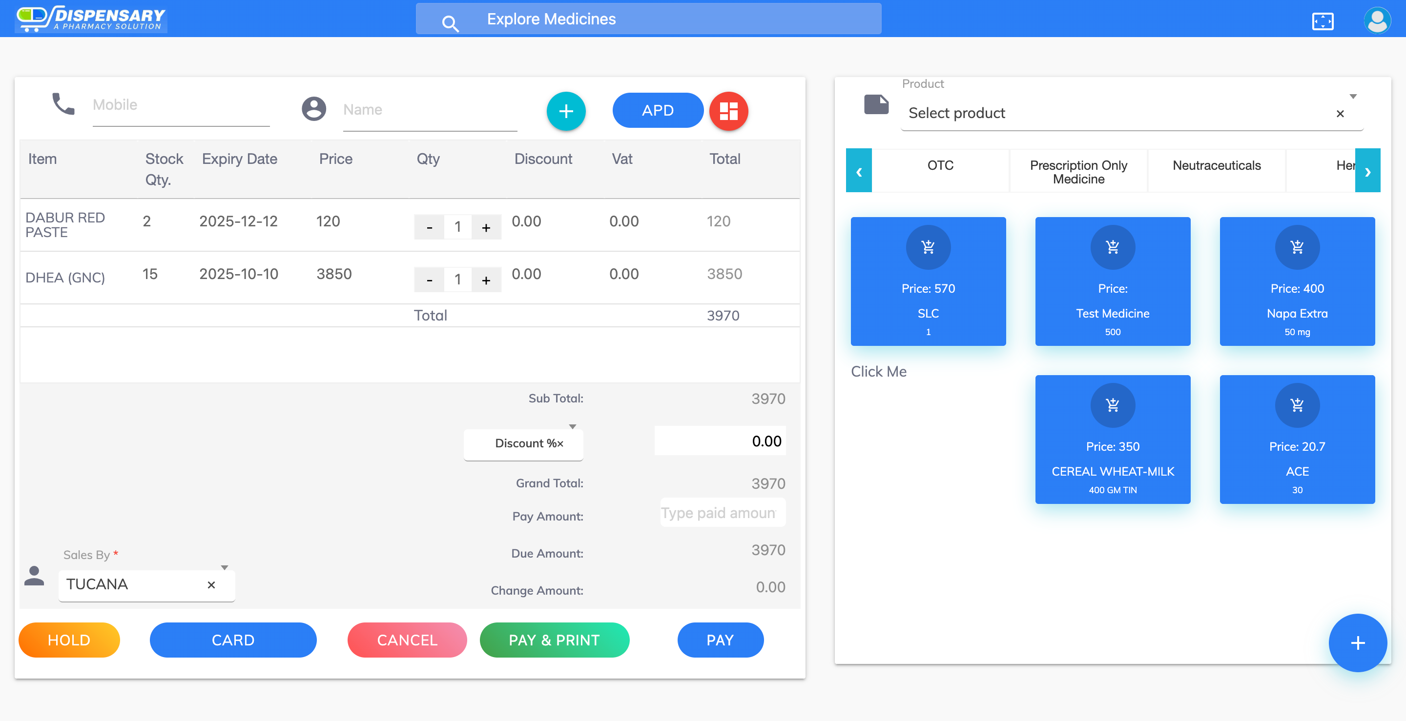Image resolution: width=1406 pixels, height=721 pixels.
Task: Click the orange HOLD button
Action: tap(69, 640)
